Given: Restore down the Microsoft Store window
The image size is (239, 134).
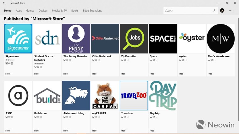Looking at the screenshot, I should click(x=227, y=3).
